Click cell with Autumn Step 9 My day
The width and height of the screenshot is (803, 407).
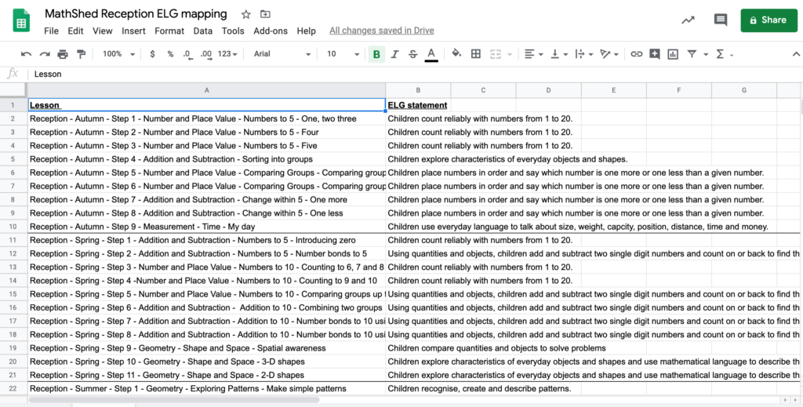point(206,227)
